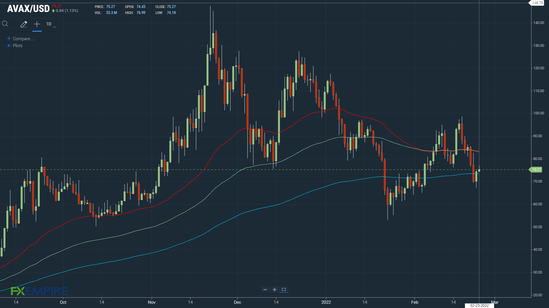Screen dimensions: 549x308
Task: Open the 1D timeframe dropdown
Action: tap(51, 24)
